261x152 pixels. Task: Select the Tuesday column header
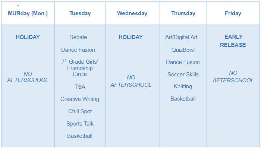click(80, 13)
